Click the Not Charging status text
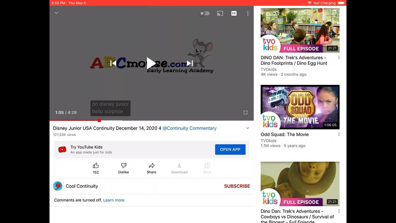Viewport: 396px width, 223px height. [325, 3]
